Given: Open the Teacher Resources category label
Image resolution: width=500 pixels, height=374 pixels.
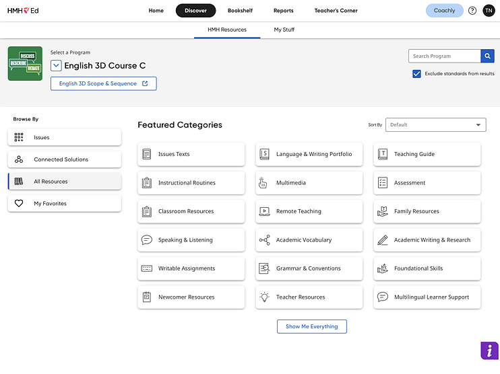Looking at the screenshot, I should pos(301,297).
